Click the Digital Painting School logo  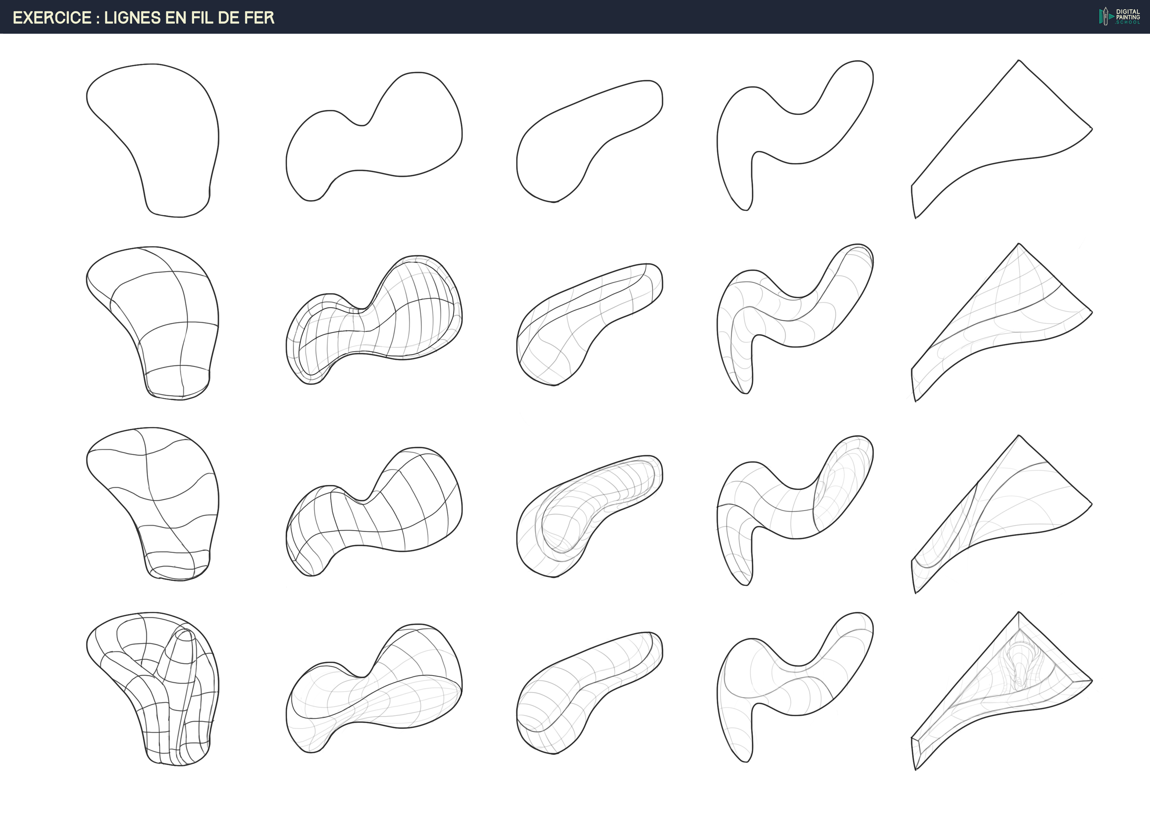(1120, 16)
